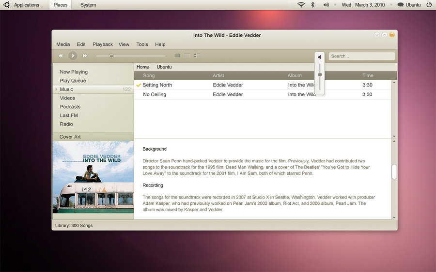Sort by Song column header
The height and width of the screenshot is (272, 436).
click(x=149, y=75)
